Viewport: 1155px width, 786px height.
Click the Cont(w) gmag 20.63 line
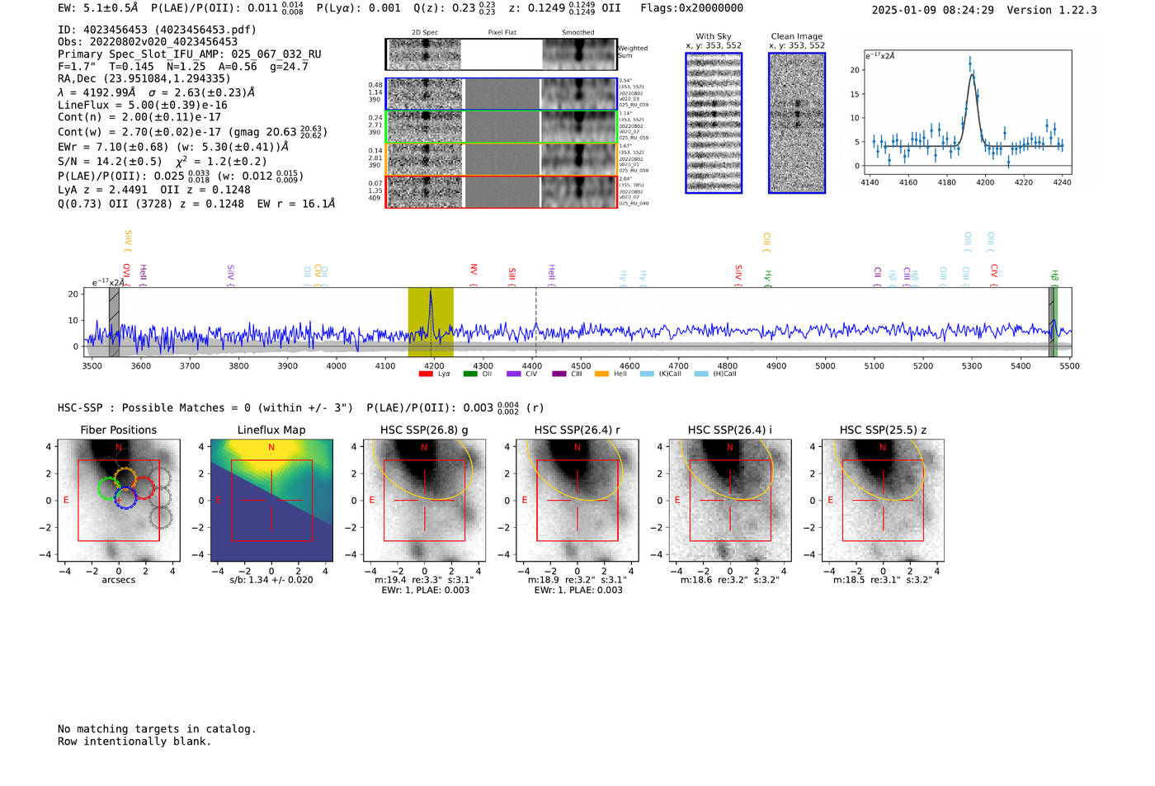[192, 132]
